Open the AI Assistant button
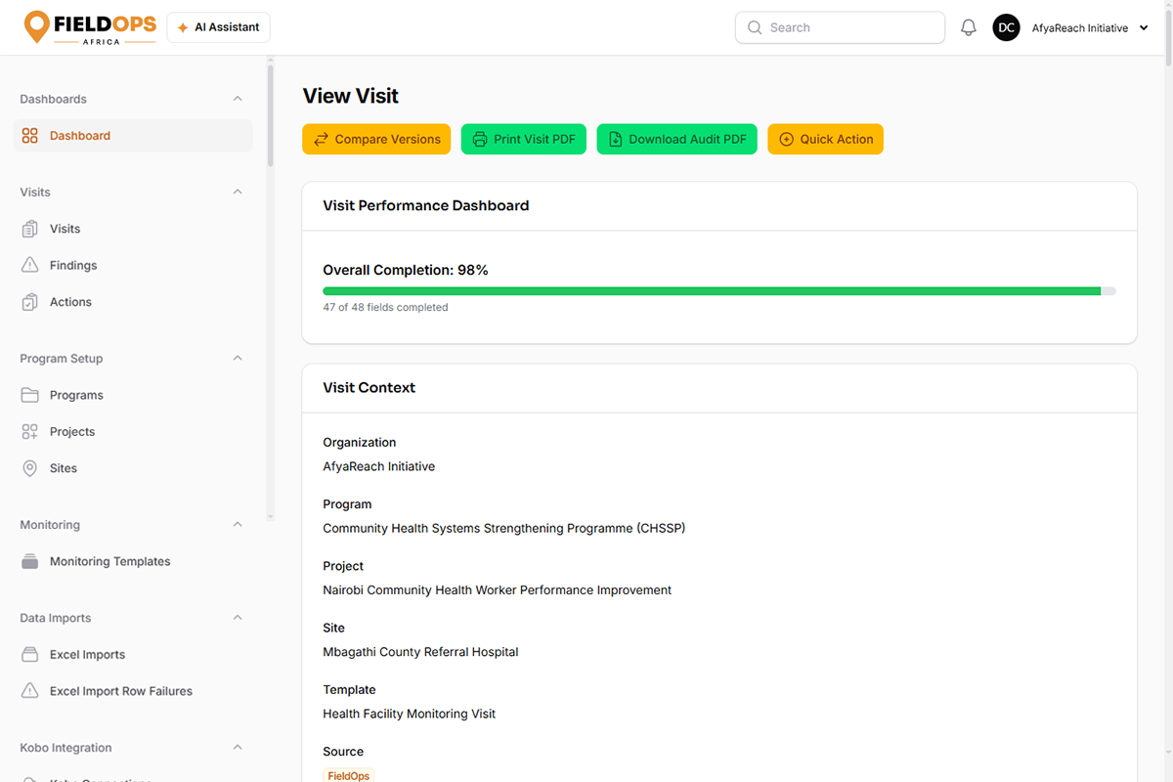 [x=218, y=27]
